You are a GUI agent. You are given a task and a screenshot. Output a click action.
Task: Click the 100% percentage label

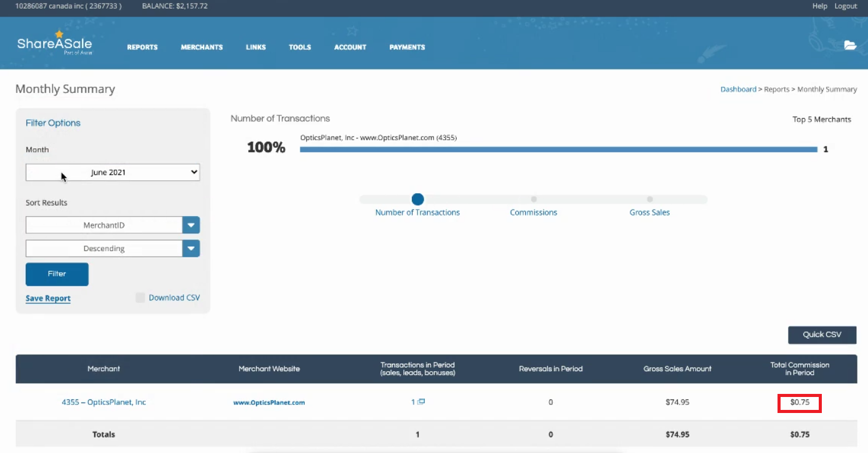pos(266,148)
